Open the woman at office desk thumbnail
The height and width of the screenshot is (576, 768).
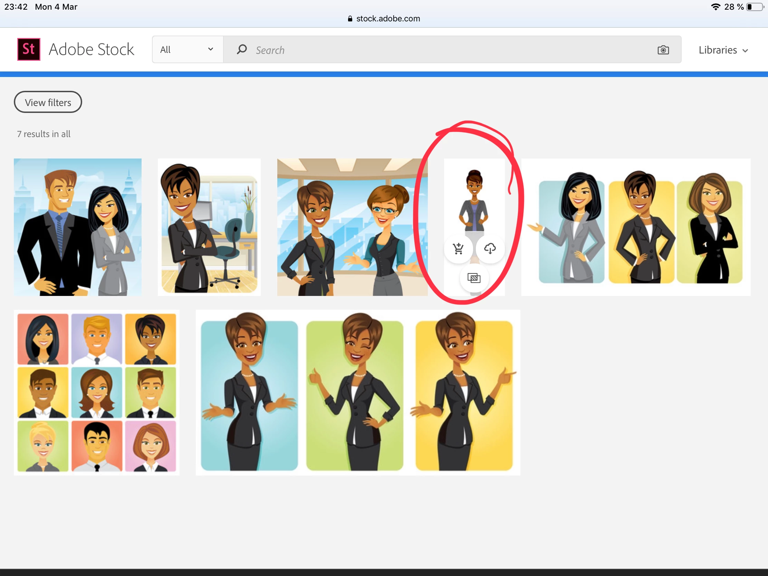point(209,227)
